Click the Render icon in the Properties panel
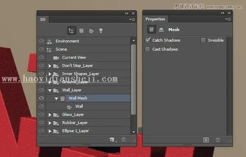The image size is (246, 157). [206, 140]
